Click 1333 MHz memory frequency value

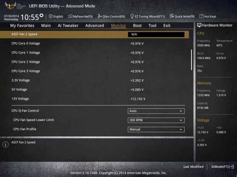click(203, 95)
